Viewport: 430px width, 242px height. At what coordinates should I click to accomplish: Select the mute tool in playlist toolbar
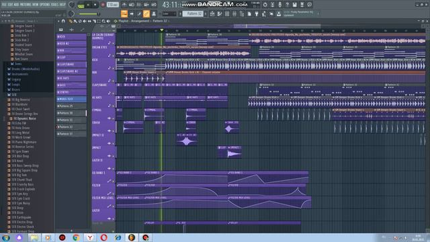(85, 21)
